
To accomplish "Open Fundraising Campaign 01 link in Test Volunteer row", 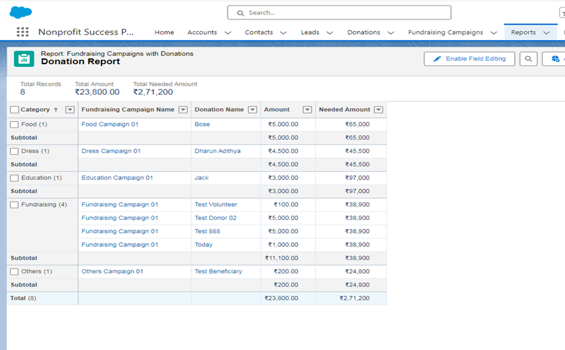I will pyautogui.click(x=119, y=204).
